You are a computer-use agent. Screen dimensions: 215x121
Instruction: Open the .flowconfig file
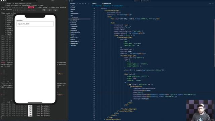[x=74, y=25]
